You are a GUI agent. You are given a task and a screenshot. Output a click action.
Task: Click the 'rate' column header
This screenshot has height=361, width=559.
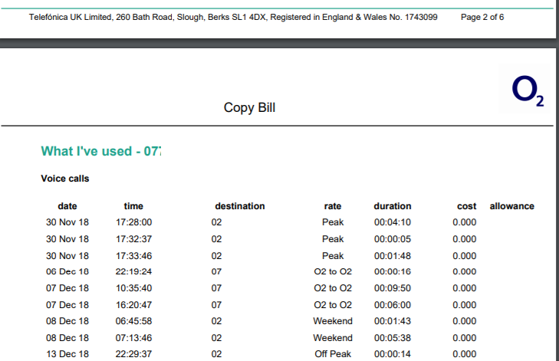tap(333, 206)
